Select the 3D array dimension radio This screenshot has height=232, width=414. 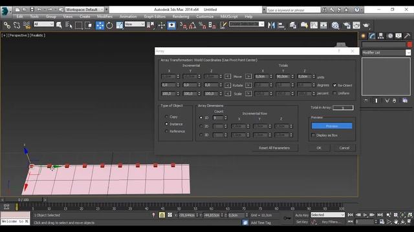[201, 135]
